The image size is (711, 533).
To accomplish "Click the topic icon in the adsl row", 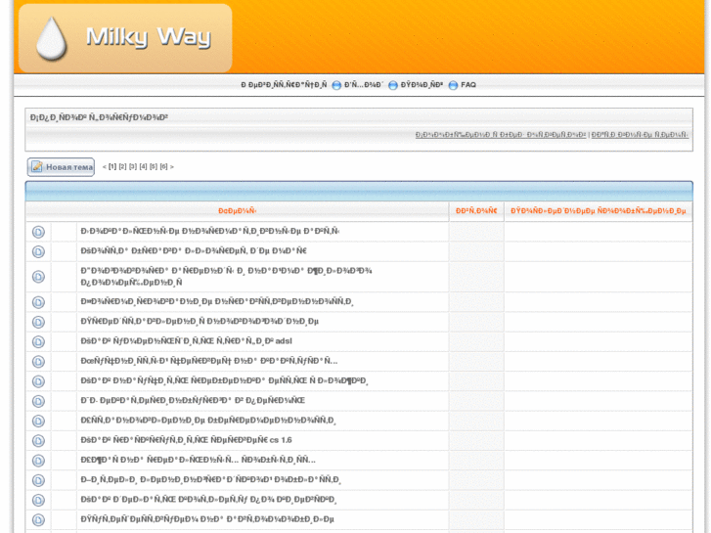I will [x=38, y=341].
